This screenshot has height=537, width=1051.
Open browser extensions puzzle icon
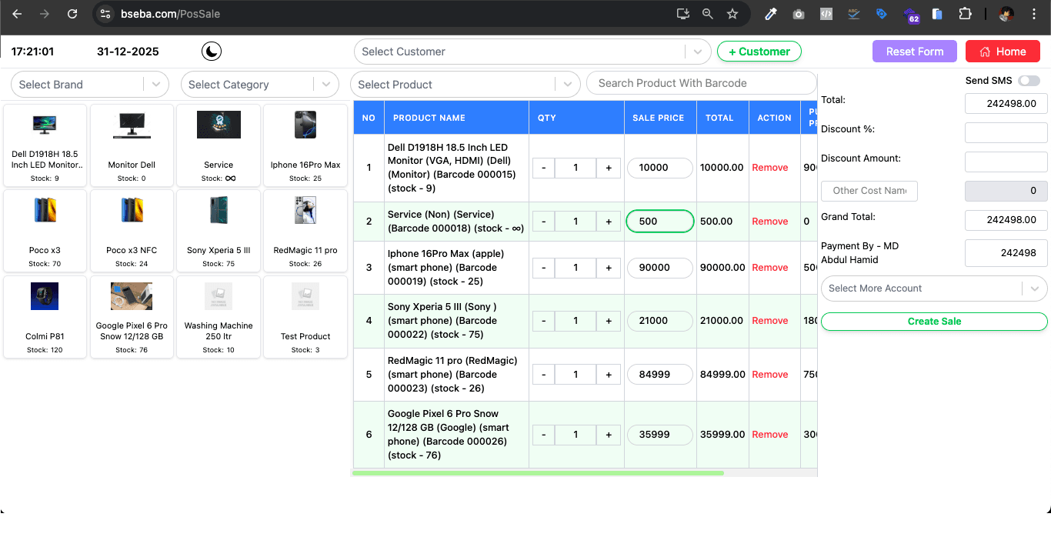[965, 14]
